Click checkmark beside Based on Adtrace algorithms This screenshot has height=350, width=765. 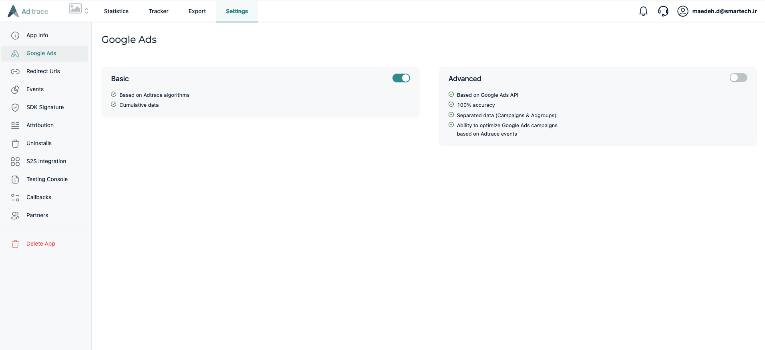pos(114,94)
